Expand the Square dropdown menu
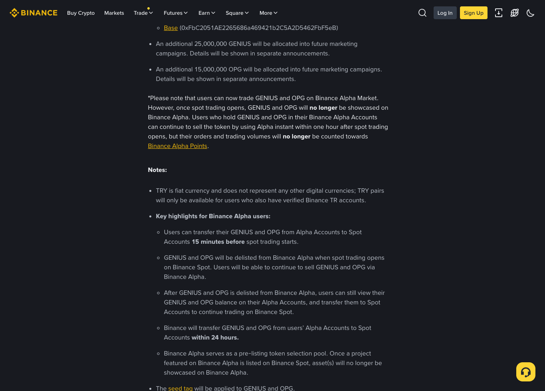The height and width of the screenshot is (391, 545). pos(237,13)
